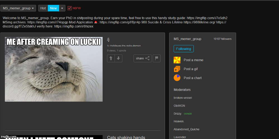View moderator broken-vessel's profile
Viewport: 279px width, 139px height.
click(183, 98)
